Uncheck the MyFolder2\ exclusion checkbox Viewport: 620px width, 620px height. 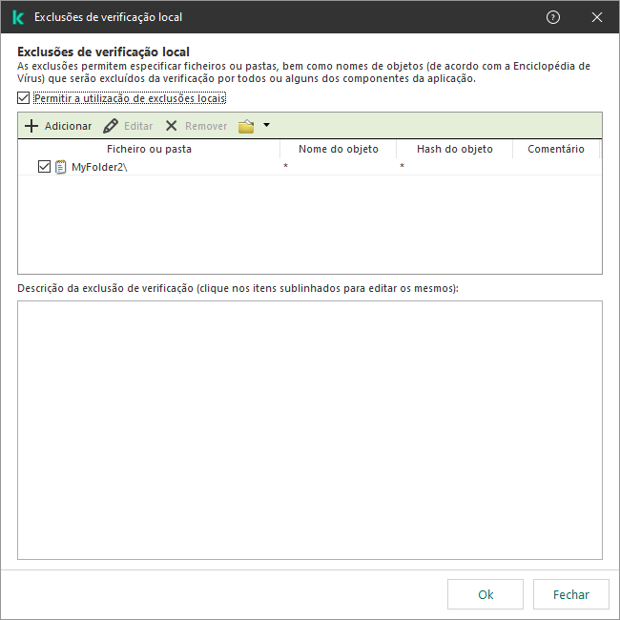point(44,167)
